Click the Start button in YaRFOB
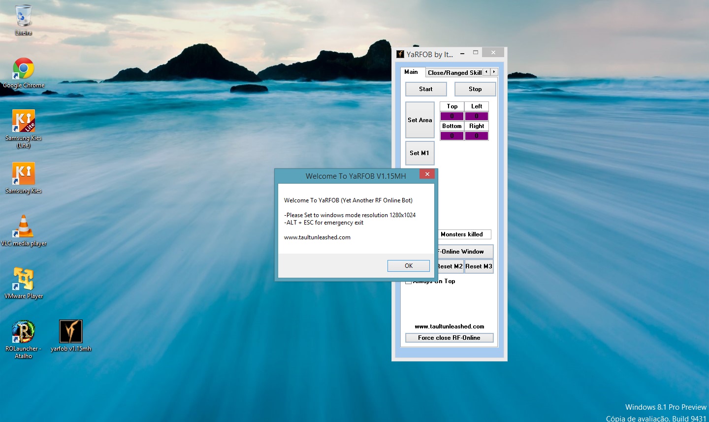Screen dimensions: 709x422 click(426, 89)
